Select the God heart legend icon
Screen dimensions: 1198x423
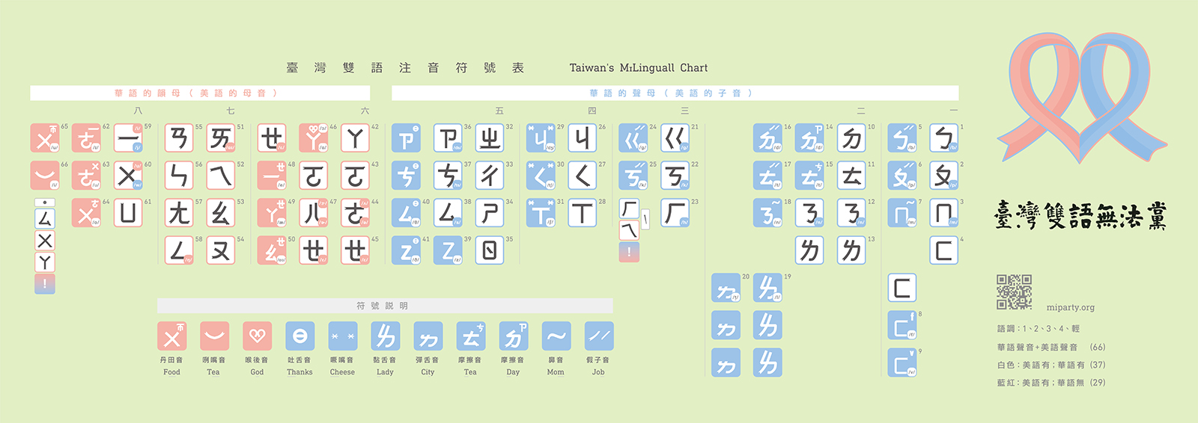tap(257, 336)
